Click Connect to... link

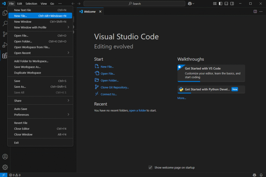109,94
